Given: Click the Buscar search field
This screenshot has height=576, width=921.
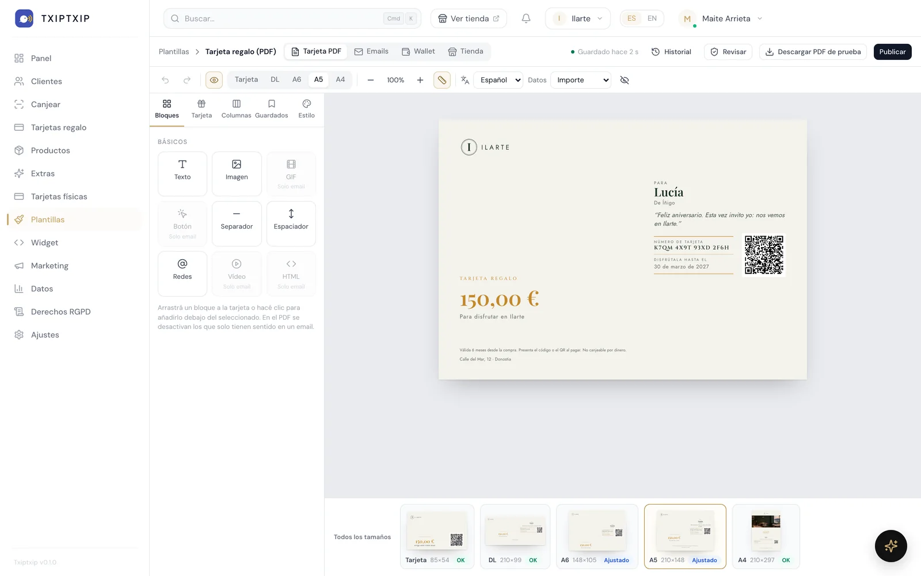Looking at the screenshot, I should pyautogui.click(x=292, y=18).
